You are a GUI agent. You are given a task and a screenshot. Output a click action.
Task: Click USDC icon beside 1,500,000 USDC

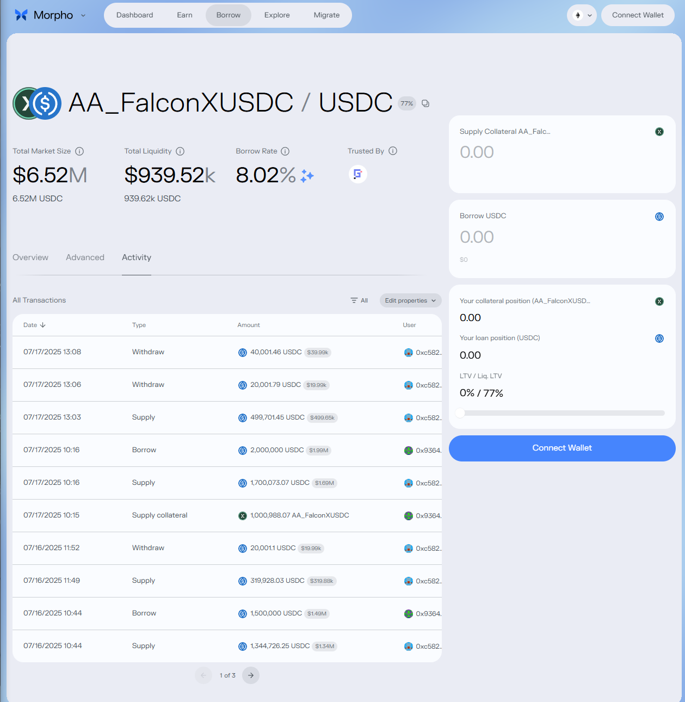(x=243, y=614)
